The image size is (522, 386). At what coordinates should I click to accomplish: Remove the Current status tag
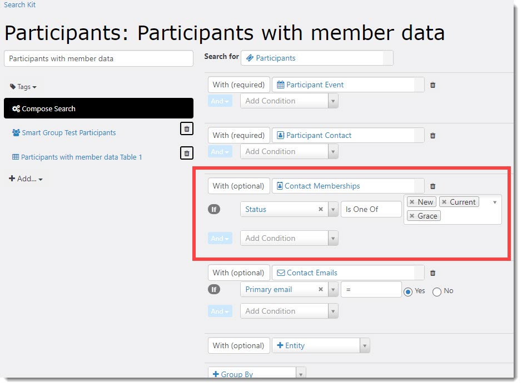click(444, 202)
